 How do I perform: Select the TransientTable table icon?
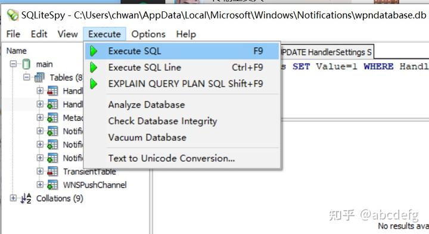coord(52,171)
